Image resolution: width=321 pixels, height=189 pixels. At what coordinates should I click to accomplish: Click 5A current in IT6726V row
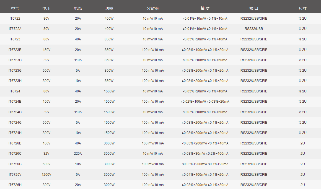point(78,174)
